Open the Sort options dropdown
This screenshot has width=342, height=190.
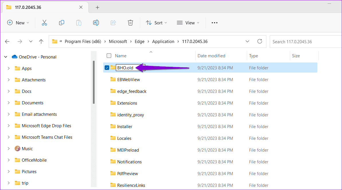tap(156, 23)
